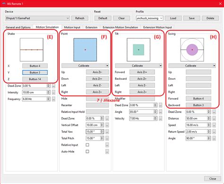Click ellipsis button beside Shake Dead Zone
This screenshot has height=184, width=224.
click(53, 86)
